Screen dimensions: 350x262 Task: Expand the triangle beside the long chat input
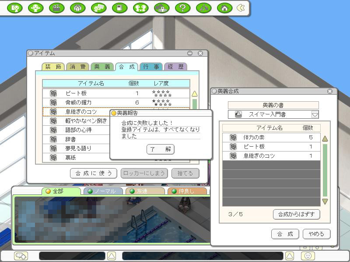tap(290, 256)
